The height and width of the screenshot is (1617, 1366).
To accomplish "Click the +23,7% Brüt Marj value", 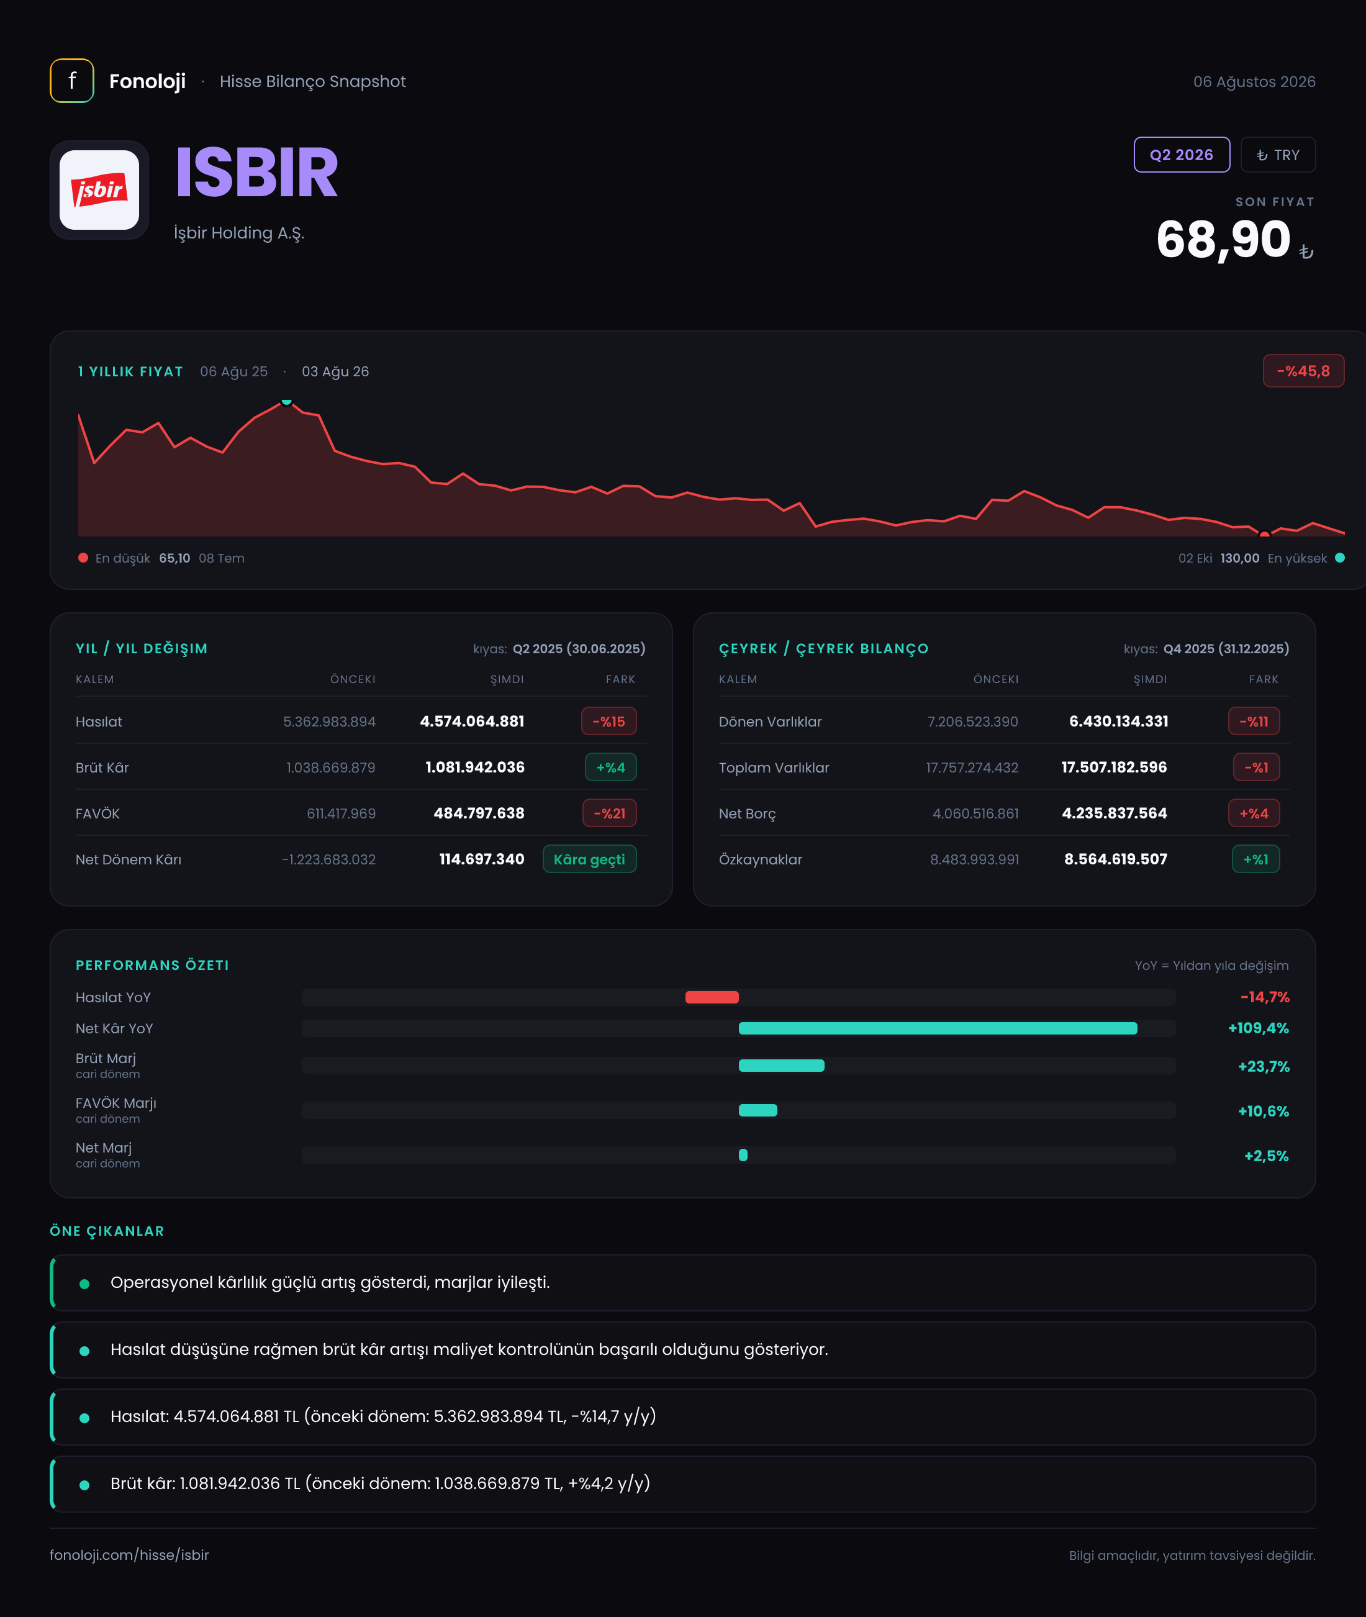I will coord(1264,1066).
